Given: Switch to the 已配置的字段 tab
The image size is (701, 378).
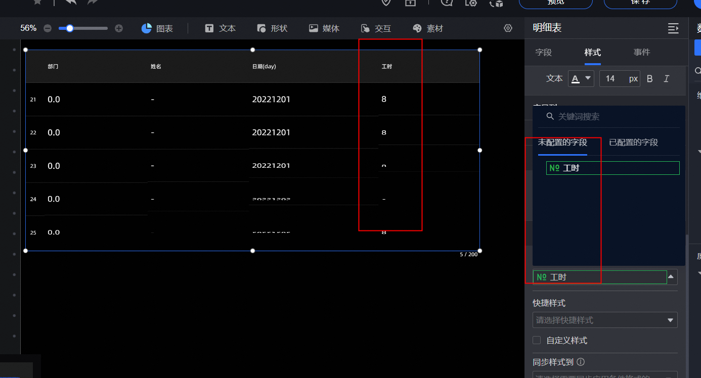Looking at the screenshot, I should click(633, 143).
